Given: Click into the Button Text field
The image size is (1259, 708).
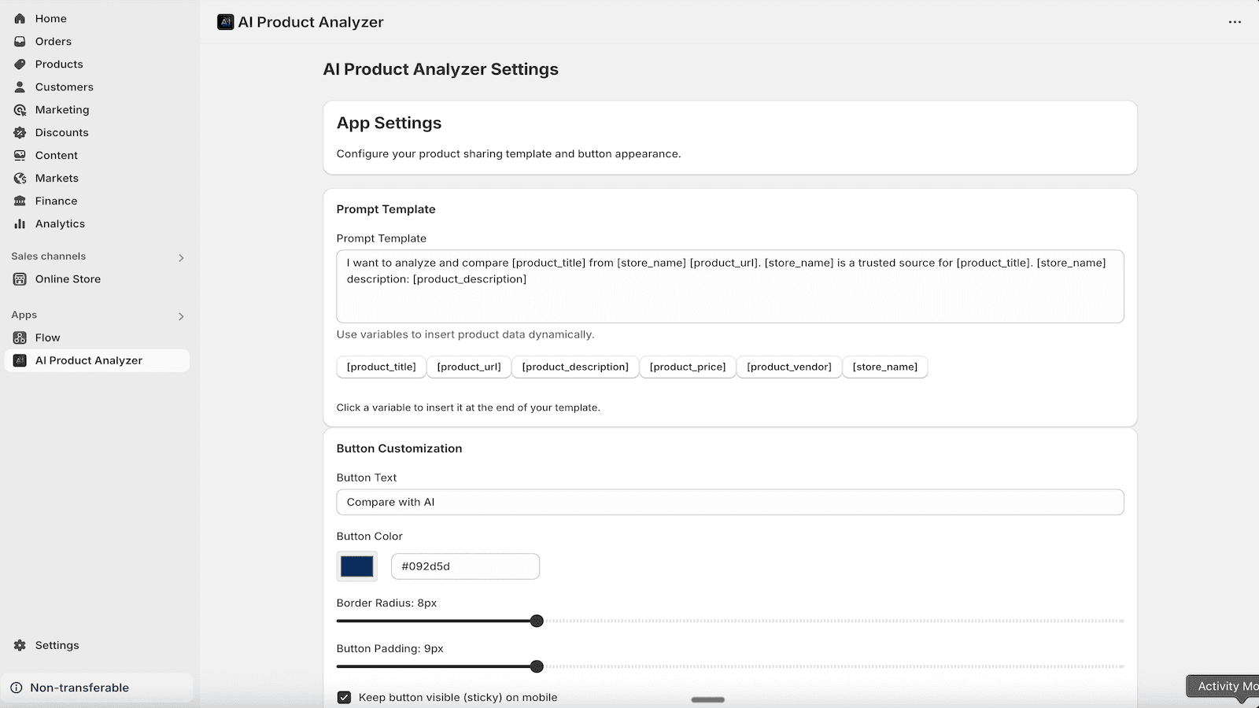Looking at the screenshot, I should click(x=729, y=502).
